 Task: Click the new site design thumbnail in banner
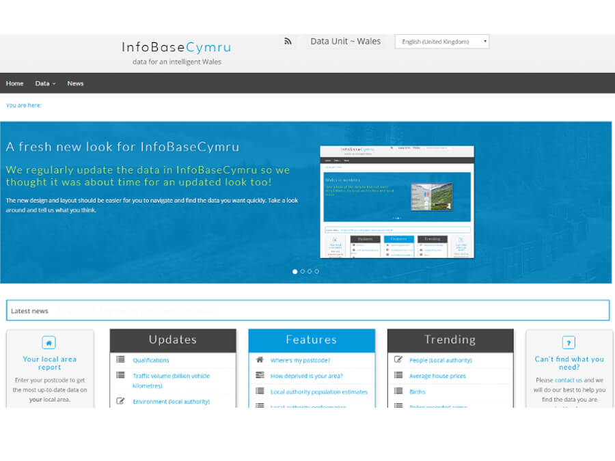397,202
